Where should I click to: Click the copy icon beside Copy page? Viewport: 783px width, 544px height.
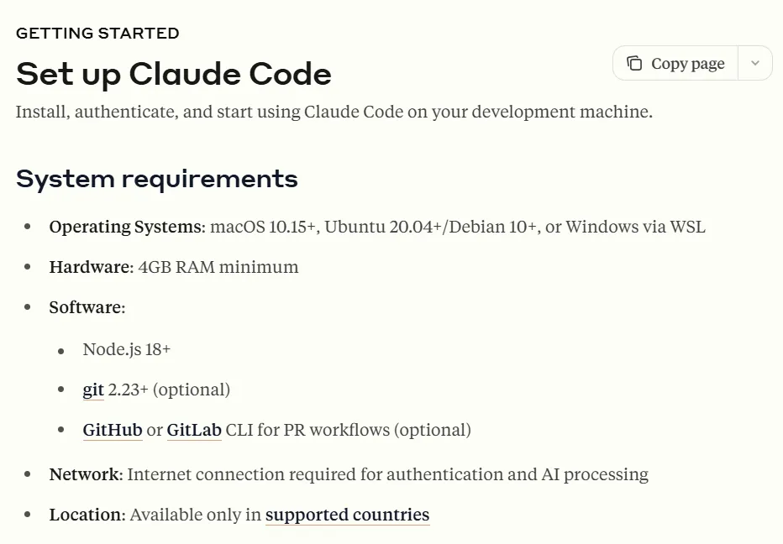pyautogui.click(x=634, y=64)
